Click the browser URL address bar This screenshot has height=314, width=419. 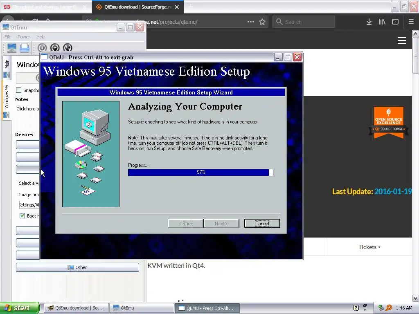click(197, 22)
